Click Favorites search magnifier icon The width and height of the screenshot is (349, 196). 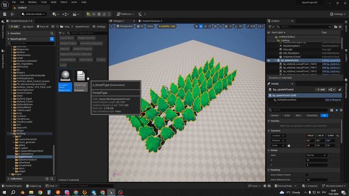[52, 33]
